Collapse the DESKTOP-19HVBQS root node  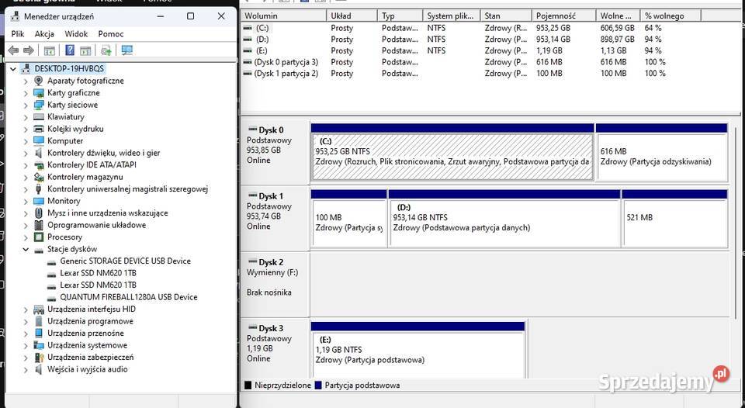point(13,69)
